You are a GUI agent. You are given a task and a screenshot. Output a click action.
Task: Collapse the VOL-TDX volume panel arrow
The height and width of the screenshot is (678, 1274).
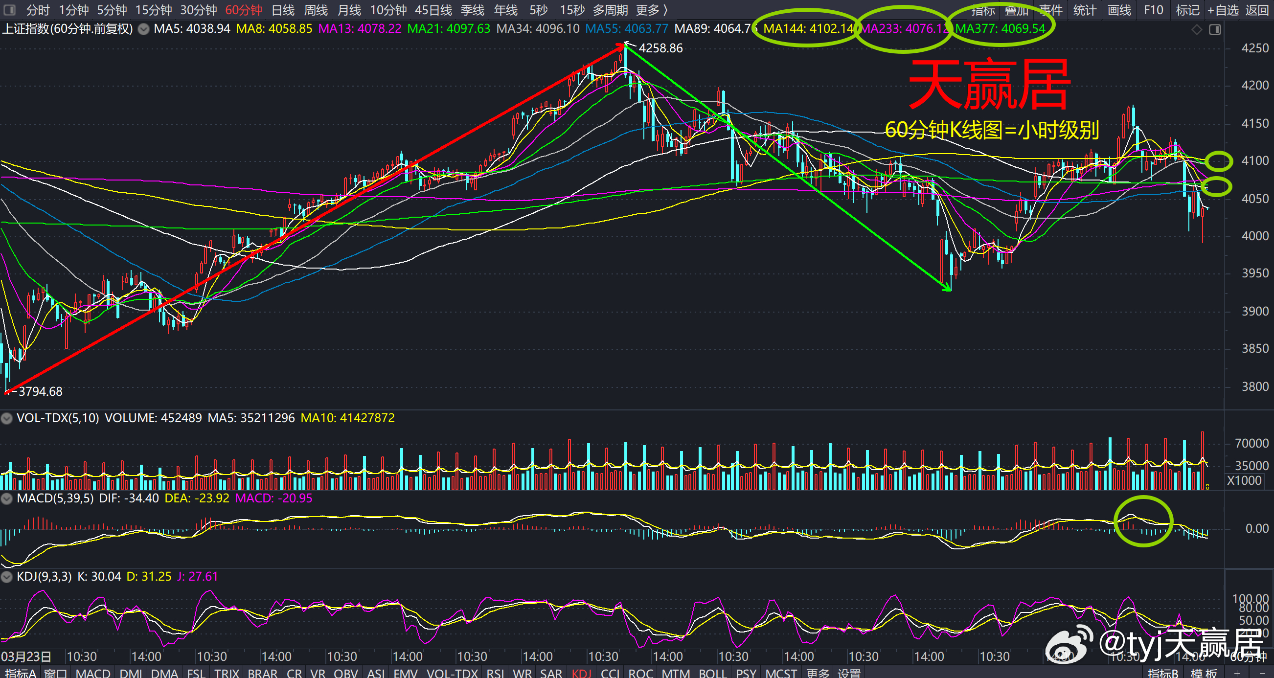(x=6, y=418)
